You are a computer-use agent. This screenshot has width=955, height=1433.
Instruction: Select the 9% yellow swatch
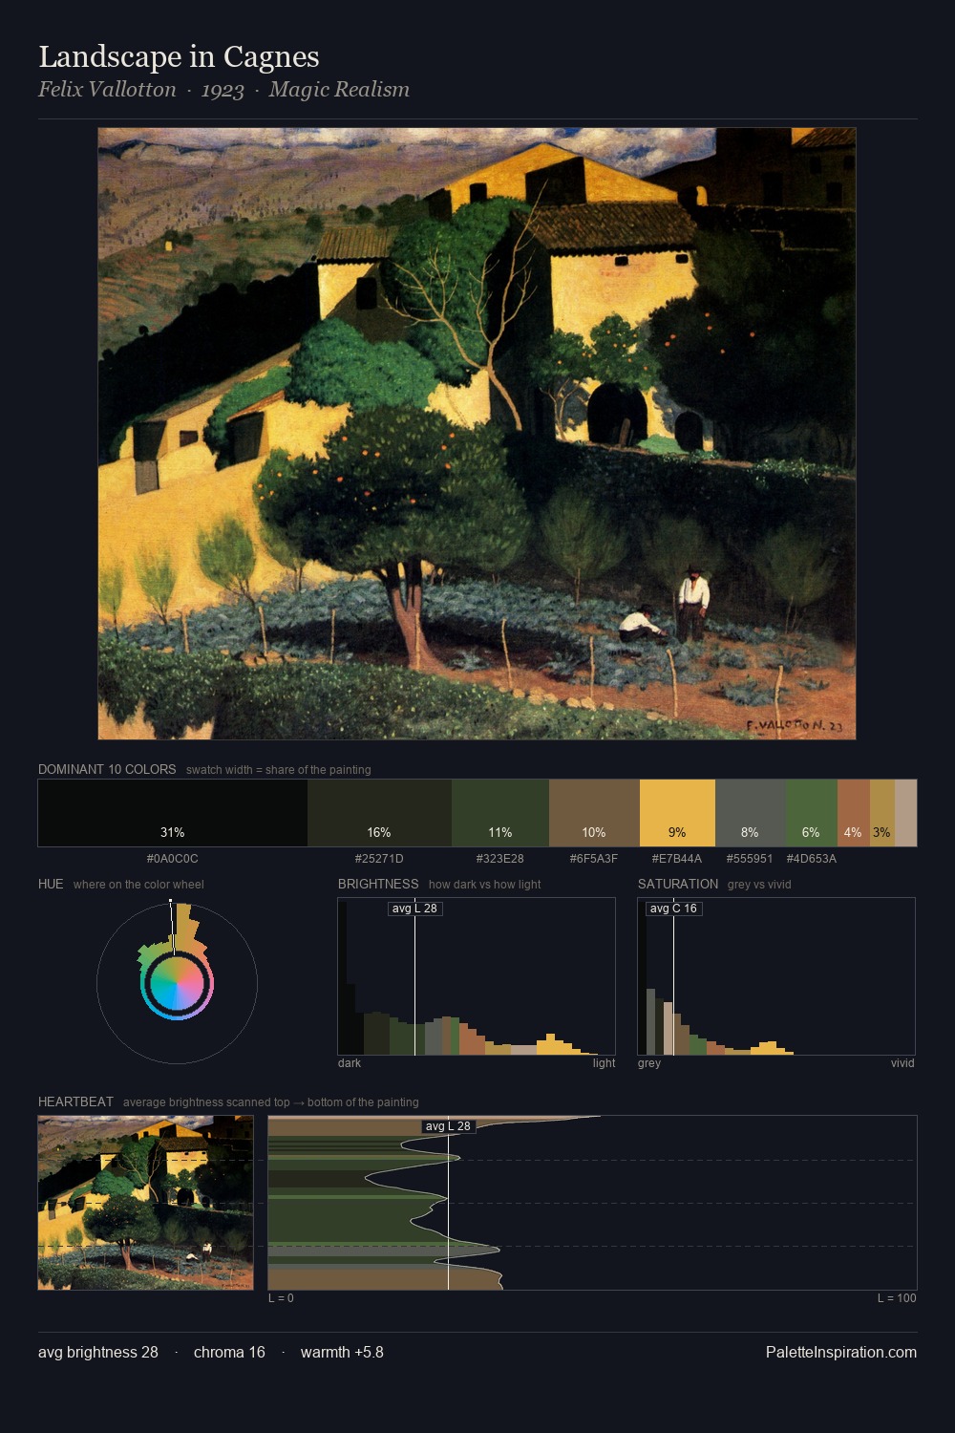677,813
